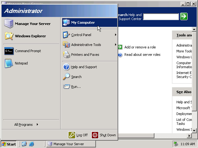Click the Run icon

pos(67,87)
